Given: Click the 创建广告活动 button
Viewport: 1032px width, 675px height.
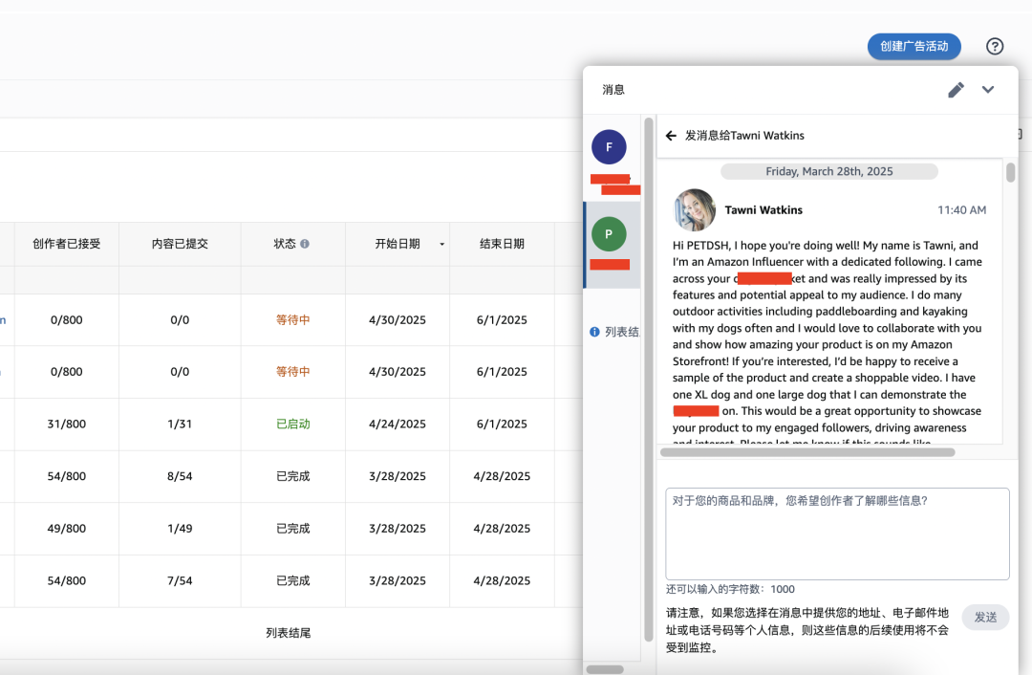Looking at the screenshot, I should (x=914, y=46).
